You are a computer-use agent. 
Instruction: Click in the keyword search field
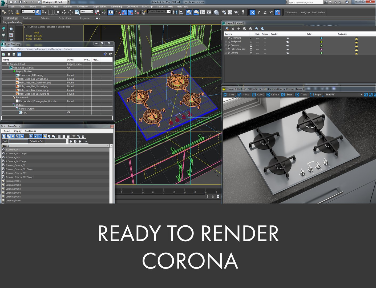click(306, 2)
